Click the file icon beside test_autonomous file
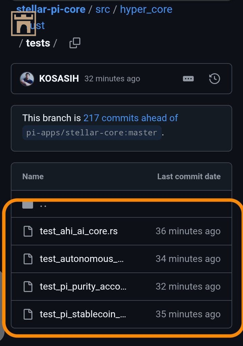 coord(28,259)
